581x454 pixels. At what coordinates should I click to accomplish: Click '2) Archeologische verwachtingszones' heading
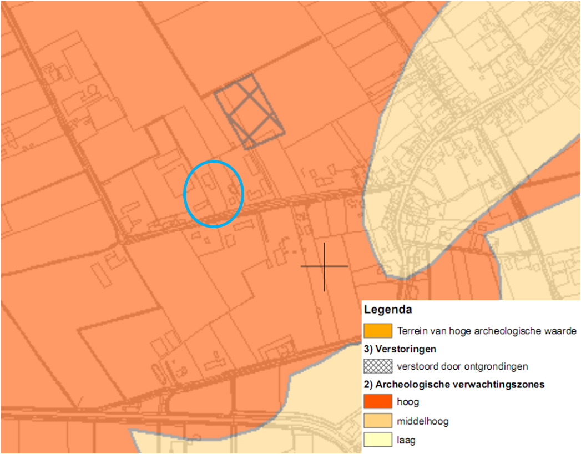point(454,384)
